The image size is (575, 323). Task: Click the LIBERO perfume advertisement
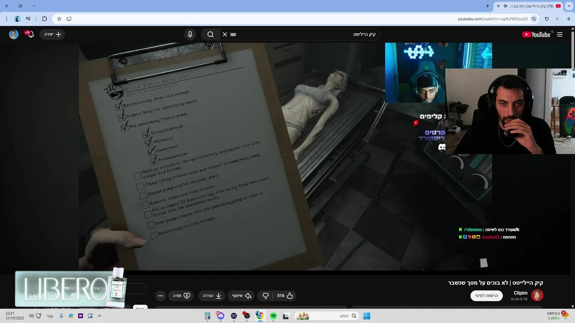[x=72, y=288]
